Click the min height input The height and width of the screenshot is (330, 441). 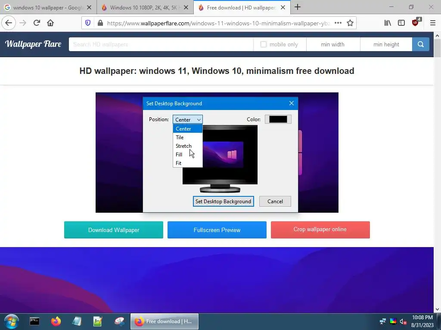(x=386, y=44)
